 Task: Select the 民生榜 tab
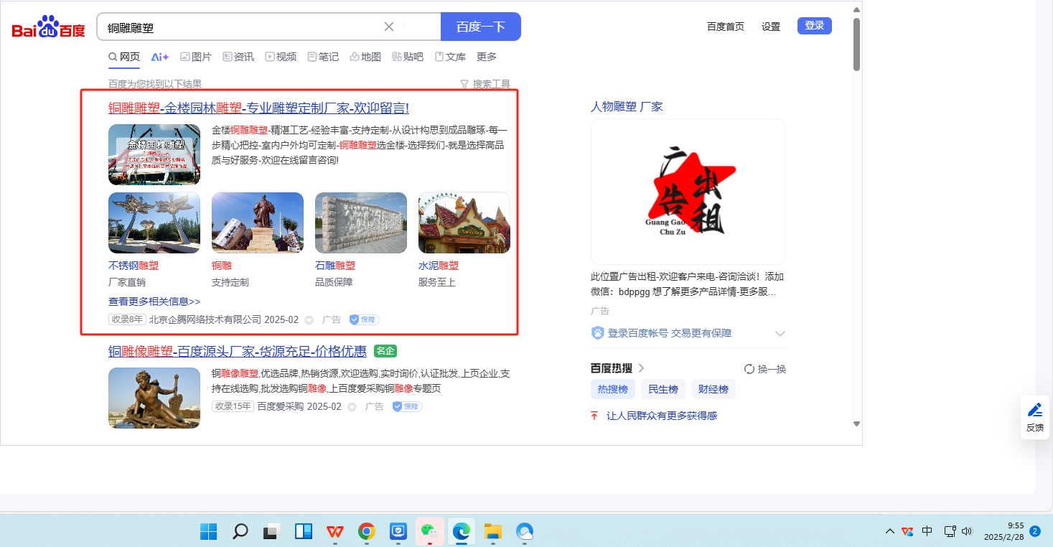(x=663, y=389)
